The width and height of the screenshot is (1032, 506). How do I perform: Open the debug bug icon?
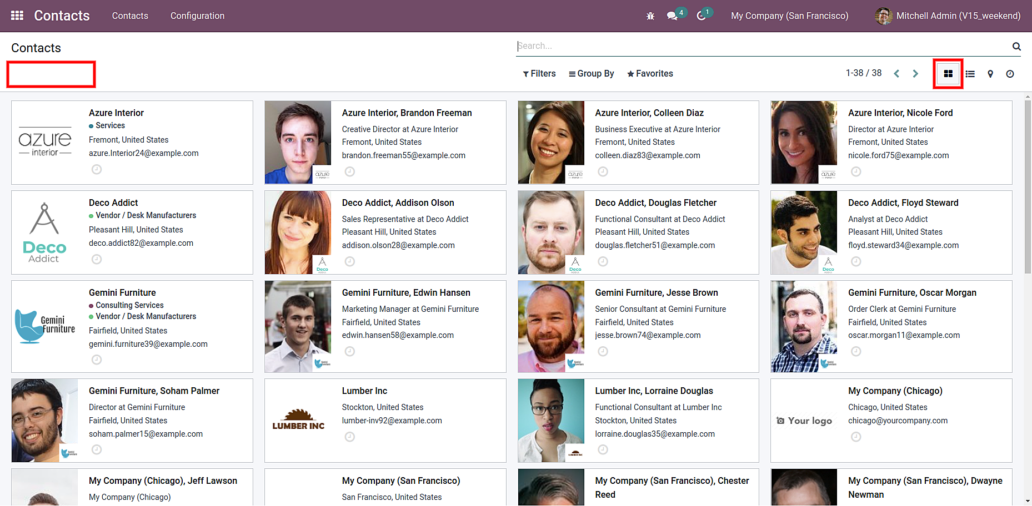(x=650, y=16)
